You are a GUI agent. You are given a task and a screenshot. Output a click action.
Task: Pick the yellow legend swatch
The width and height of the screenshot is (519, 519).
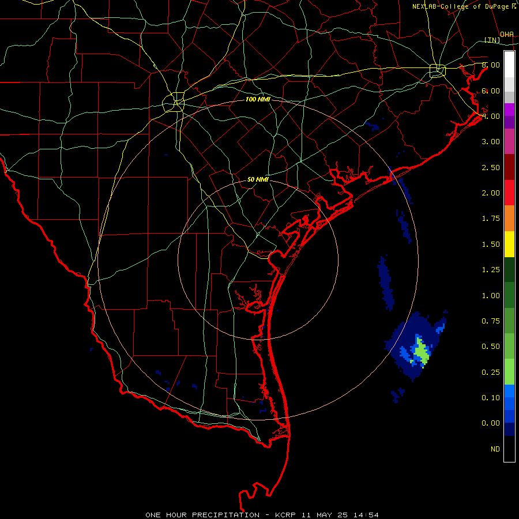[509, 244]
